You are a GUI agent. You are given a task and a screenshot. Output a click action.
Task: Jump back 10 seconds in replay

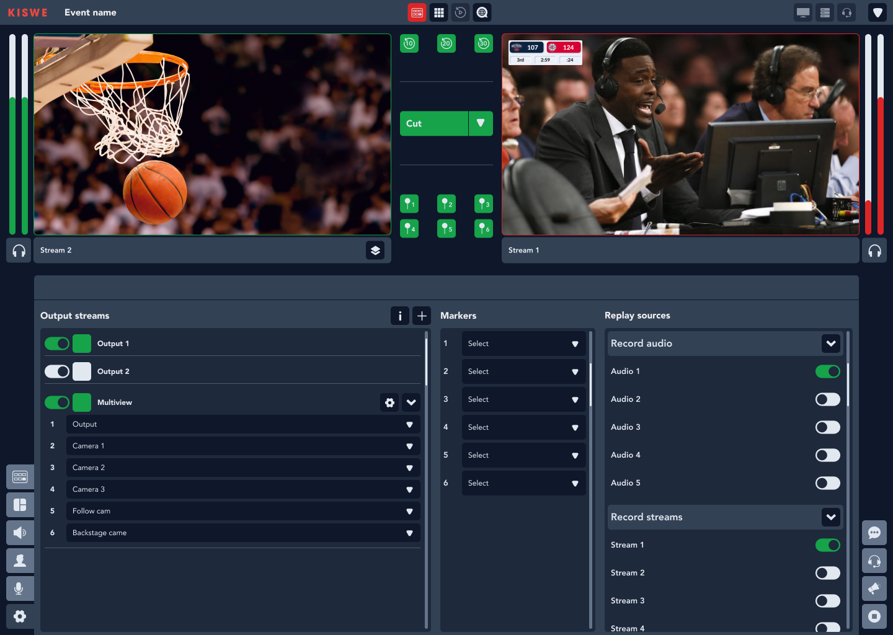(409, 43)
